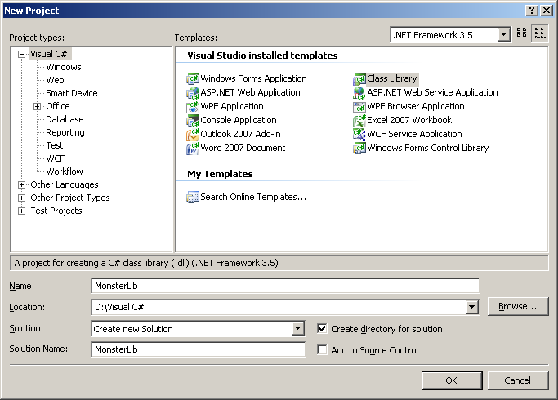This screenshot has width=558, height=400.
Task: Expand the Other Languages node
Action: [x=22, y=184]
